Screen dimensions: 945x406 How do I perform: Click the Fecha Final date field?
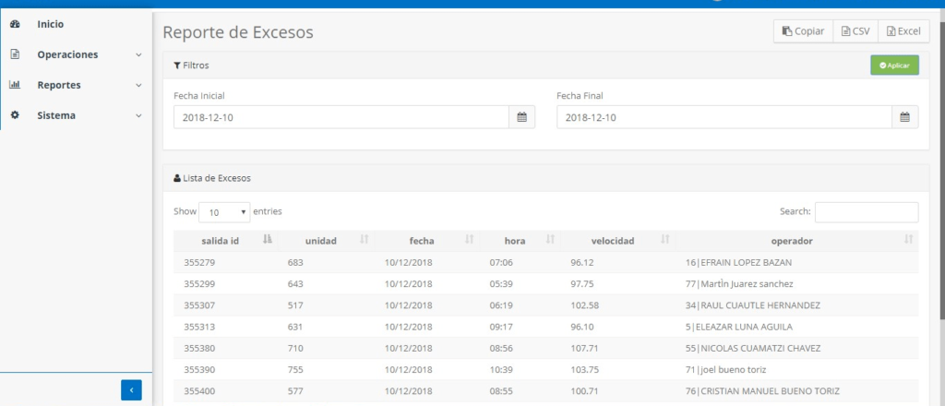coord(724,117)
